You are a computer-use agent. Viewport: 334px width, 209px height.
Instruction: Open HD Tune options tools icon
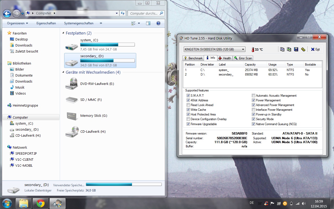tap(303, 49)
